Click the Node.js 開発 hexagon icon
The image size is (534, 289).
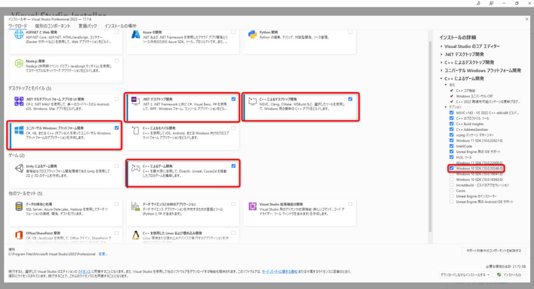19,64
